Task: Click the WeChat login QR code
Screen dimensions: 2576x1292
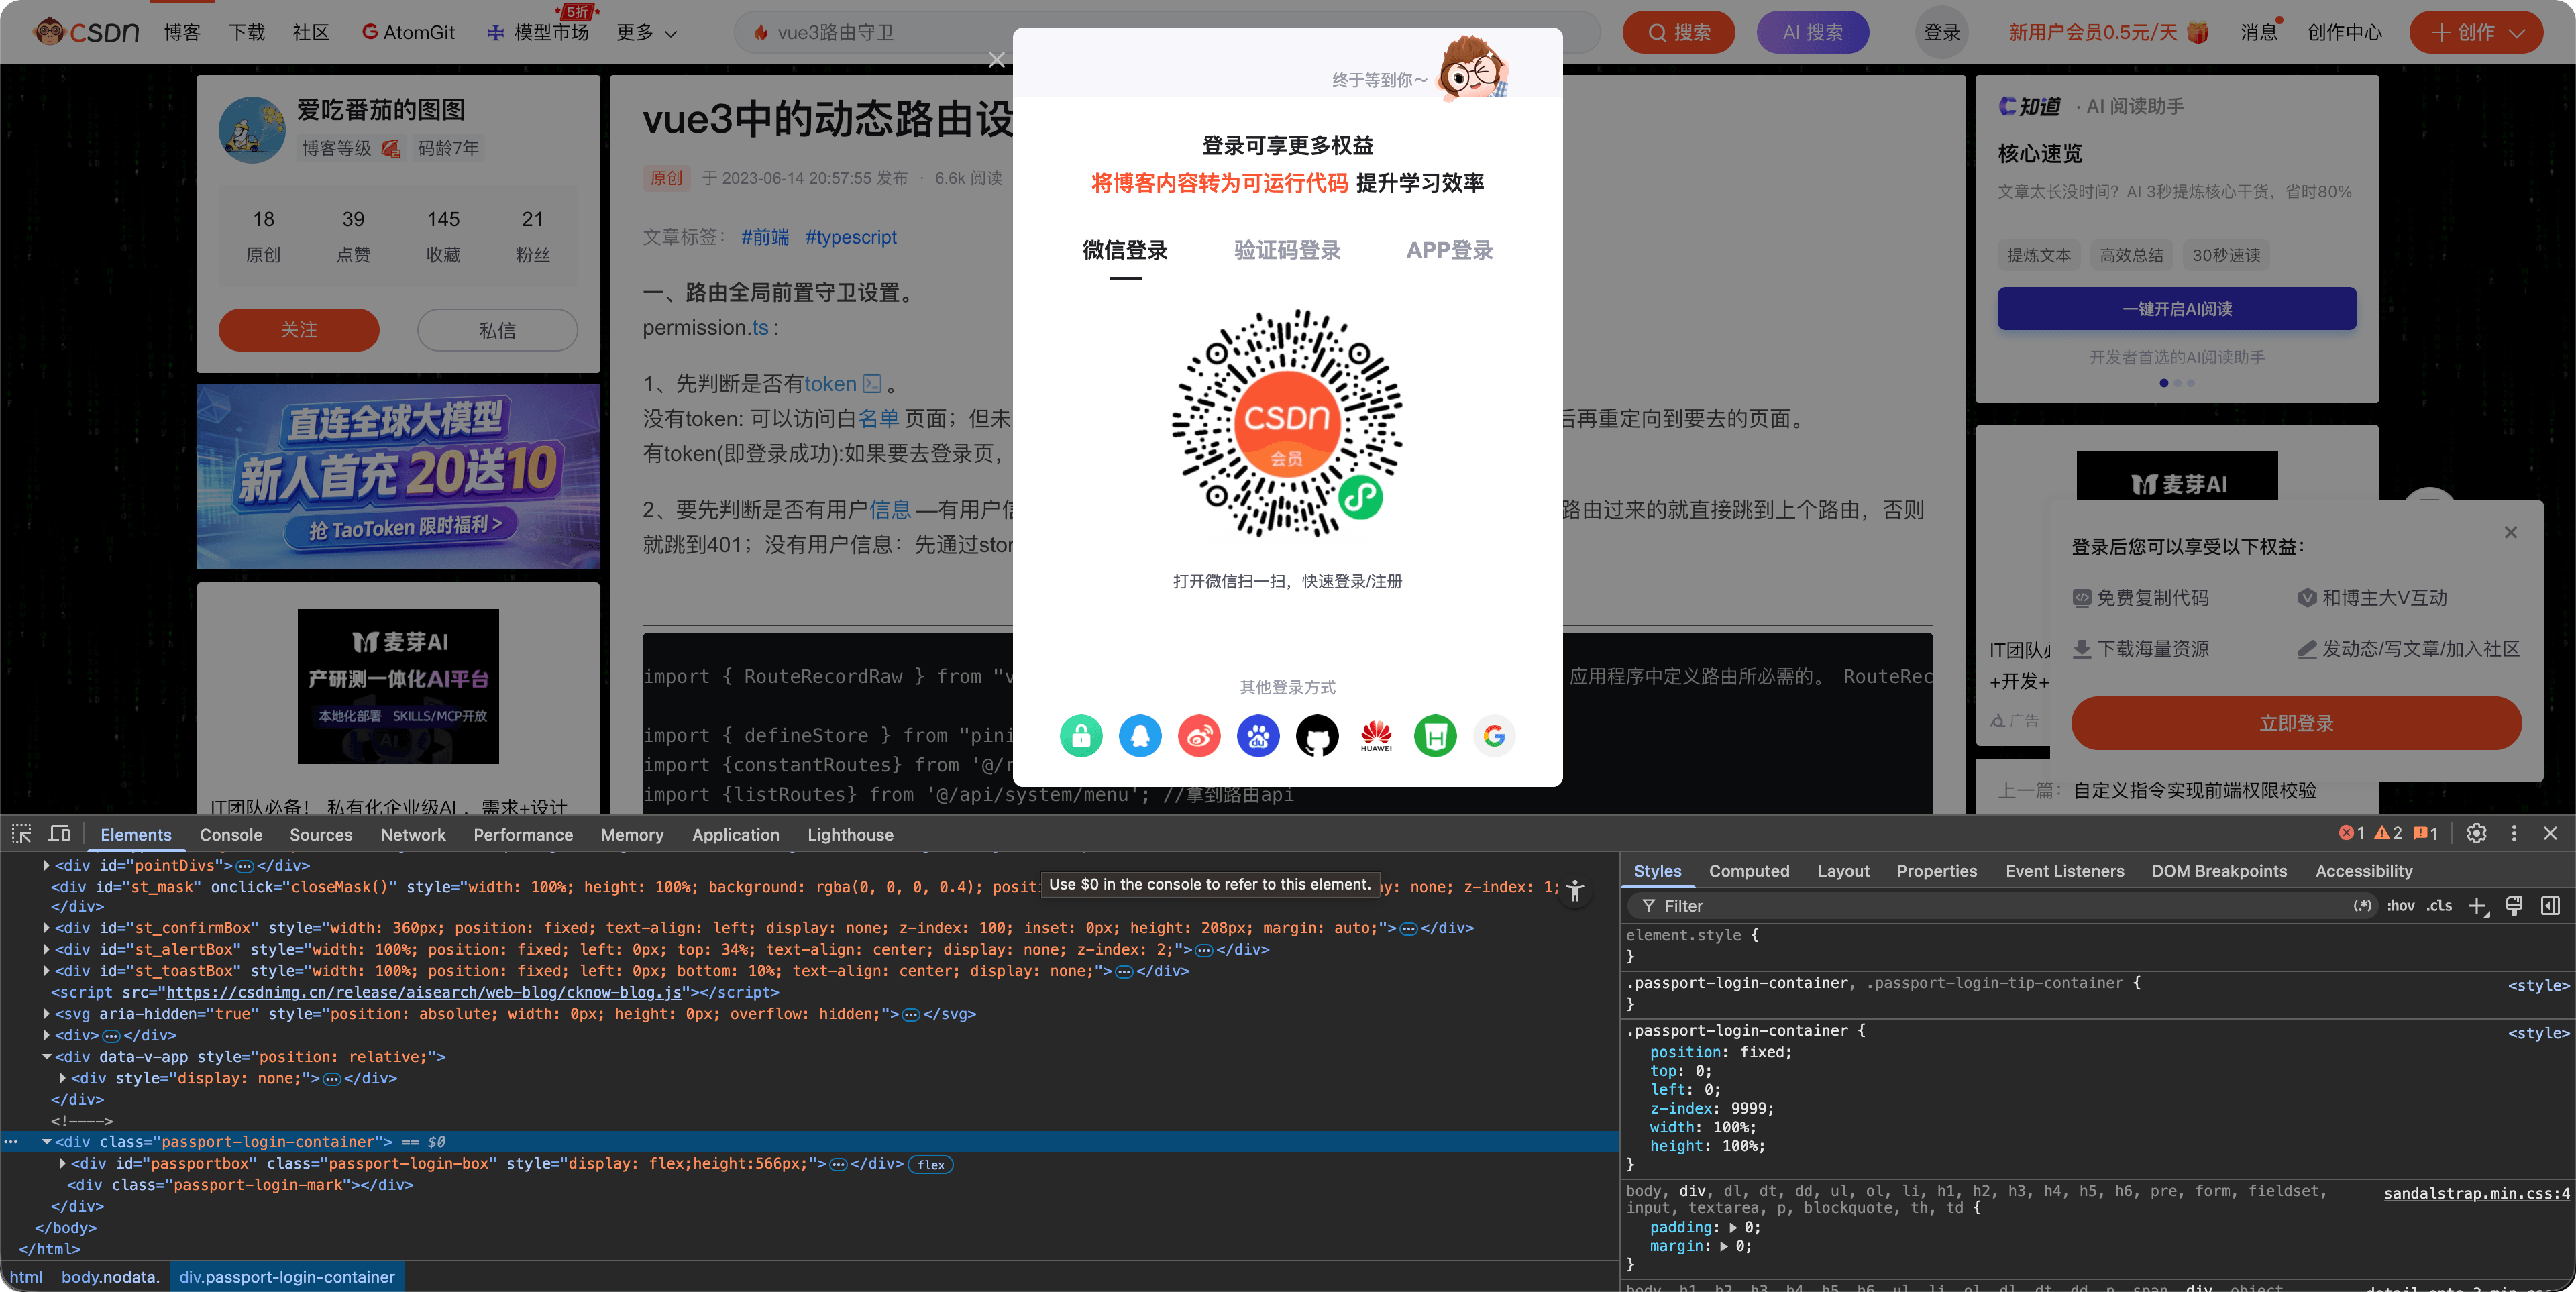Action: coord(1287,423)
